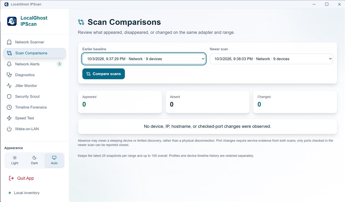The image size is (345, 202).
Task: Click the Network Alerts badge showing 3
Action: [59, 64]
